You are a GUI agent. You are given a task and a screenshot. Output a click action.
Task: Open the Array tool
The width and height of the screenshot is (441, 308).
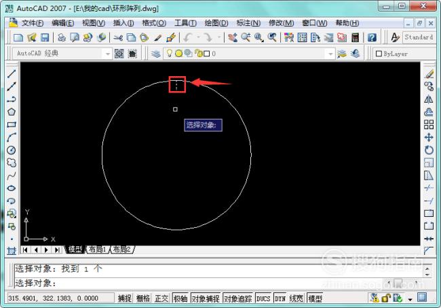click(429, 124)
